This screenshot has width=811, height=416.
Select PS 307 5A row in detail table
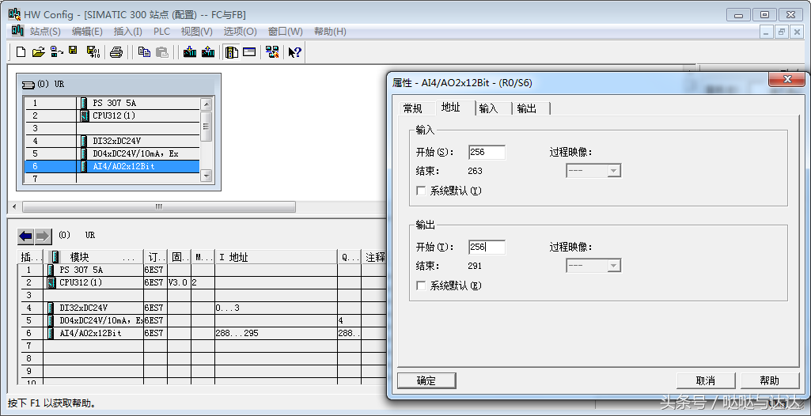(x=202, y=270)
